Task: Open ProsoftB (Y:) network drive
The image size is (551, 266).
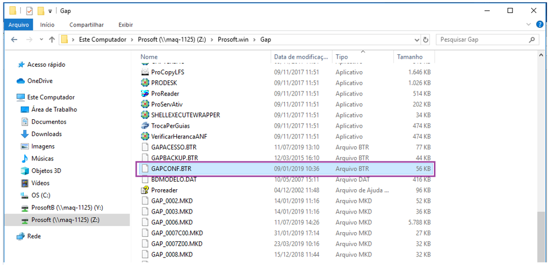Action: (x=67, y=208)
